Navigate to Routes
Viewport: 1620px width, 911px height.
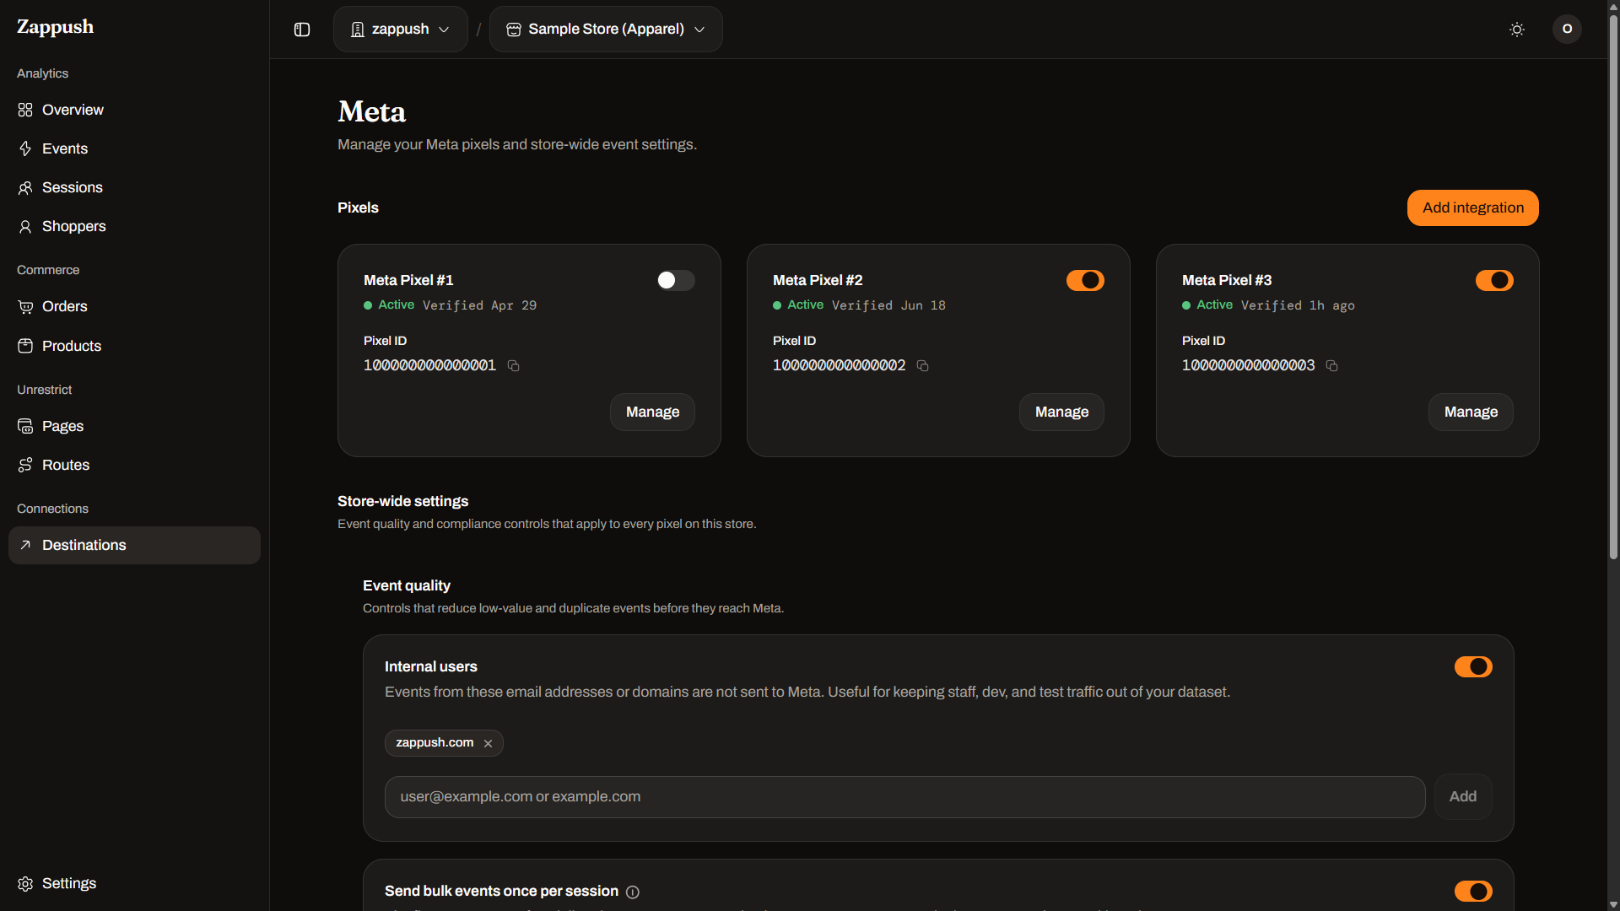tap(135, 466)
